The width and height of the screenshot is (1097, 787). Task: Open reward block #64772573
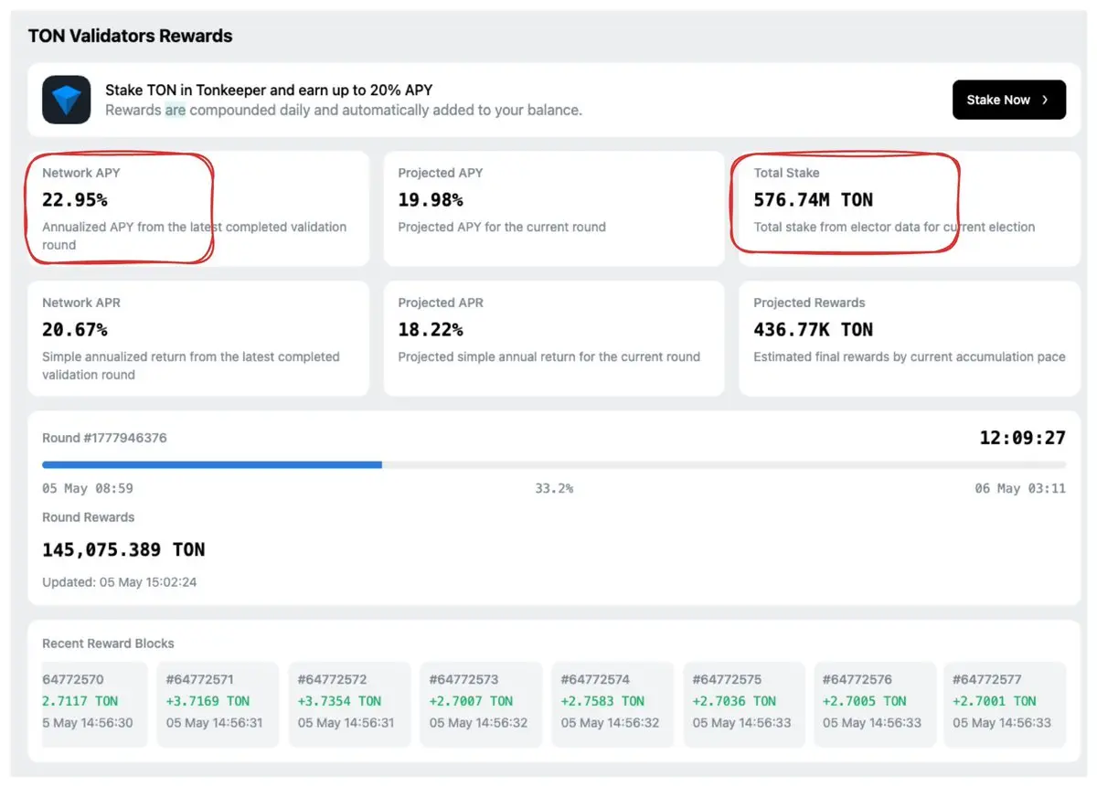point(481,705)
